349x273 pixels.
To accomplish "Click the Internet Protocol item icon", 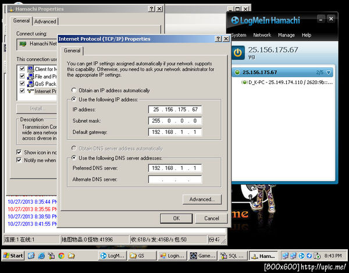I will [x=30, y=91].
